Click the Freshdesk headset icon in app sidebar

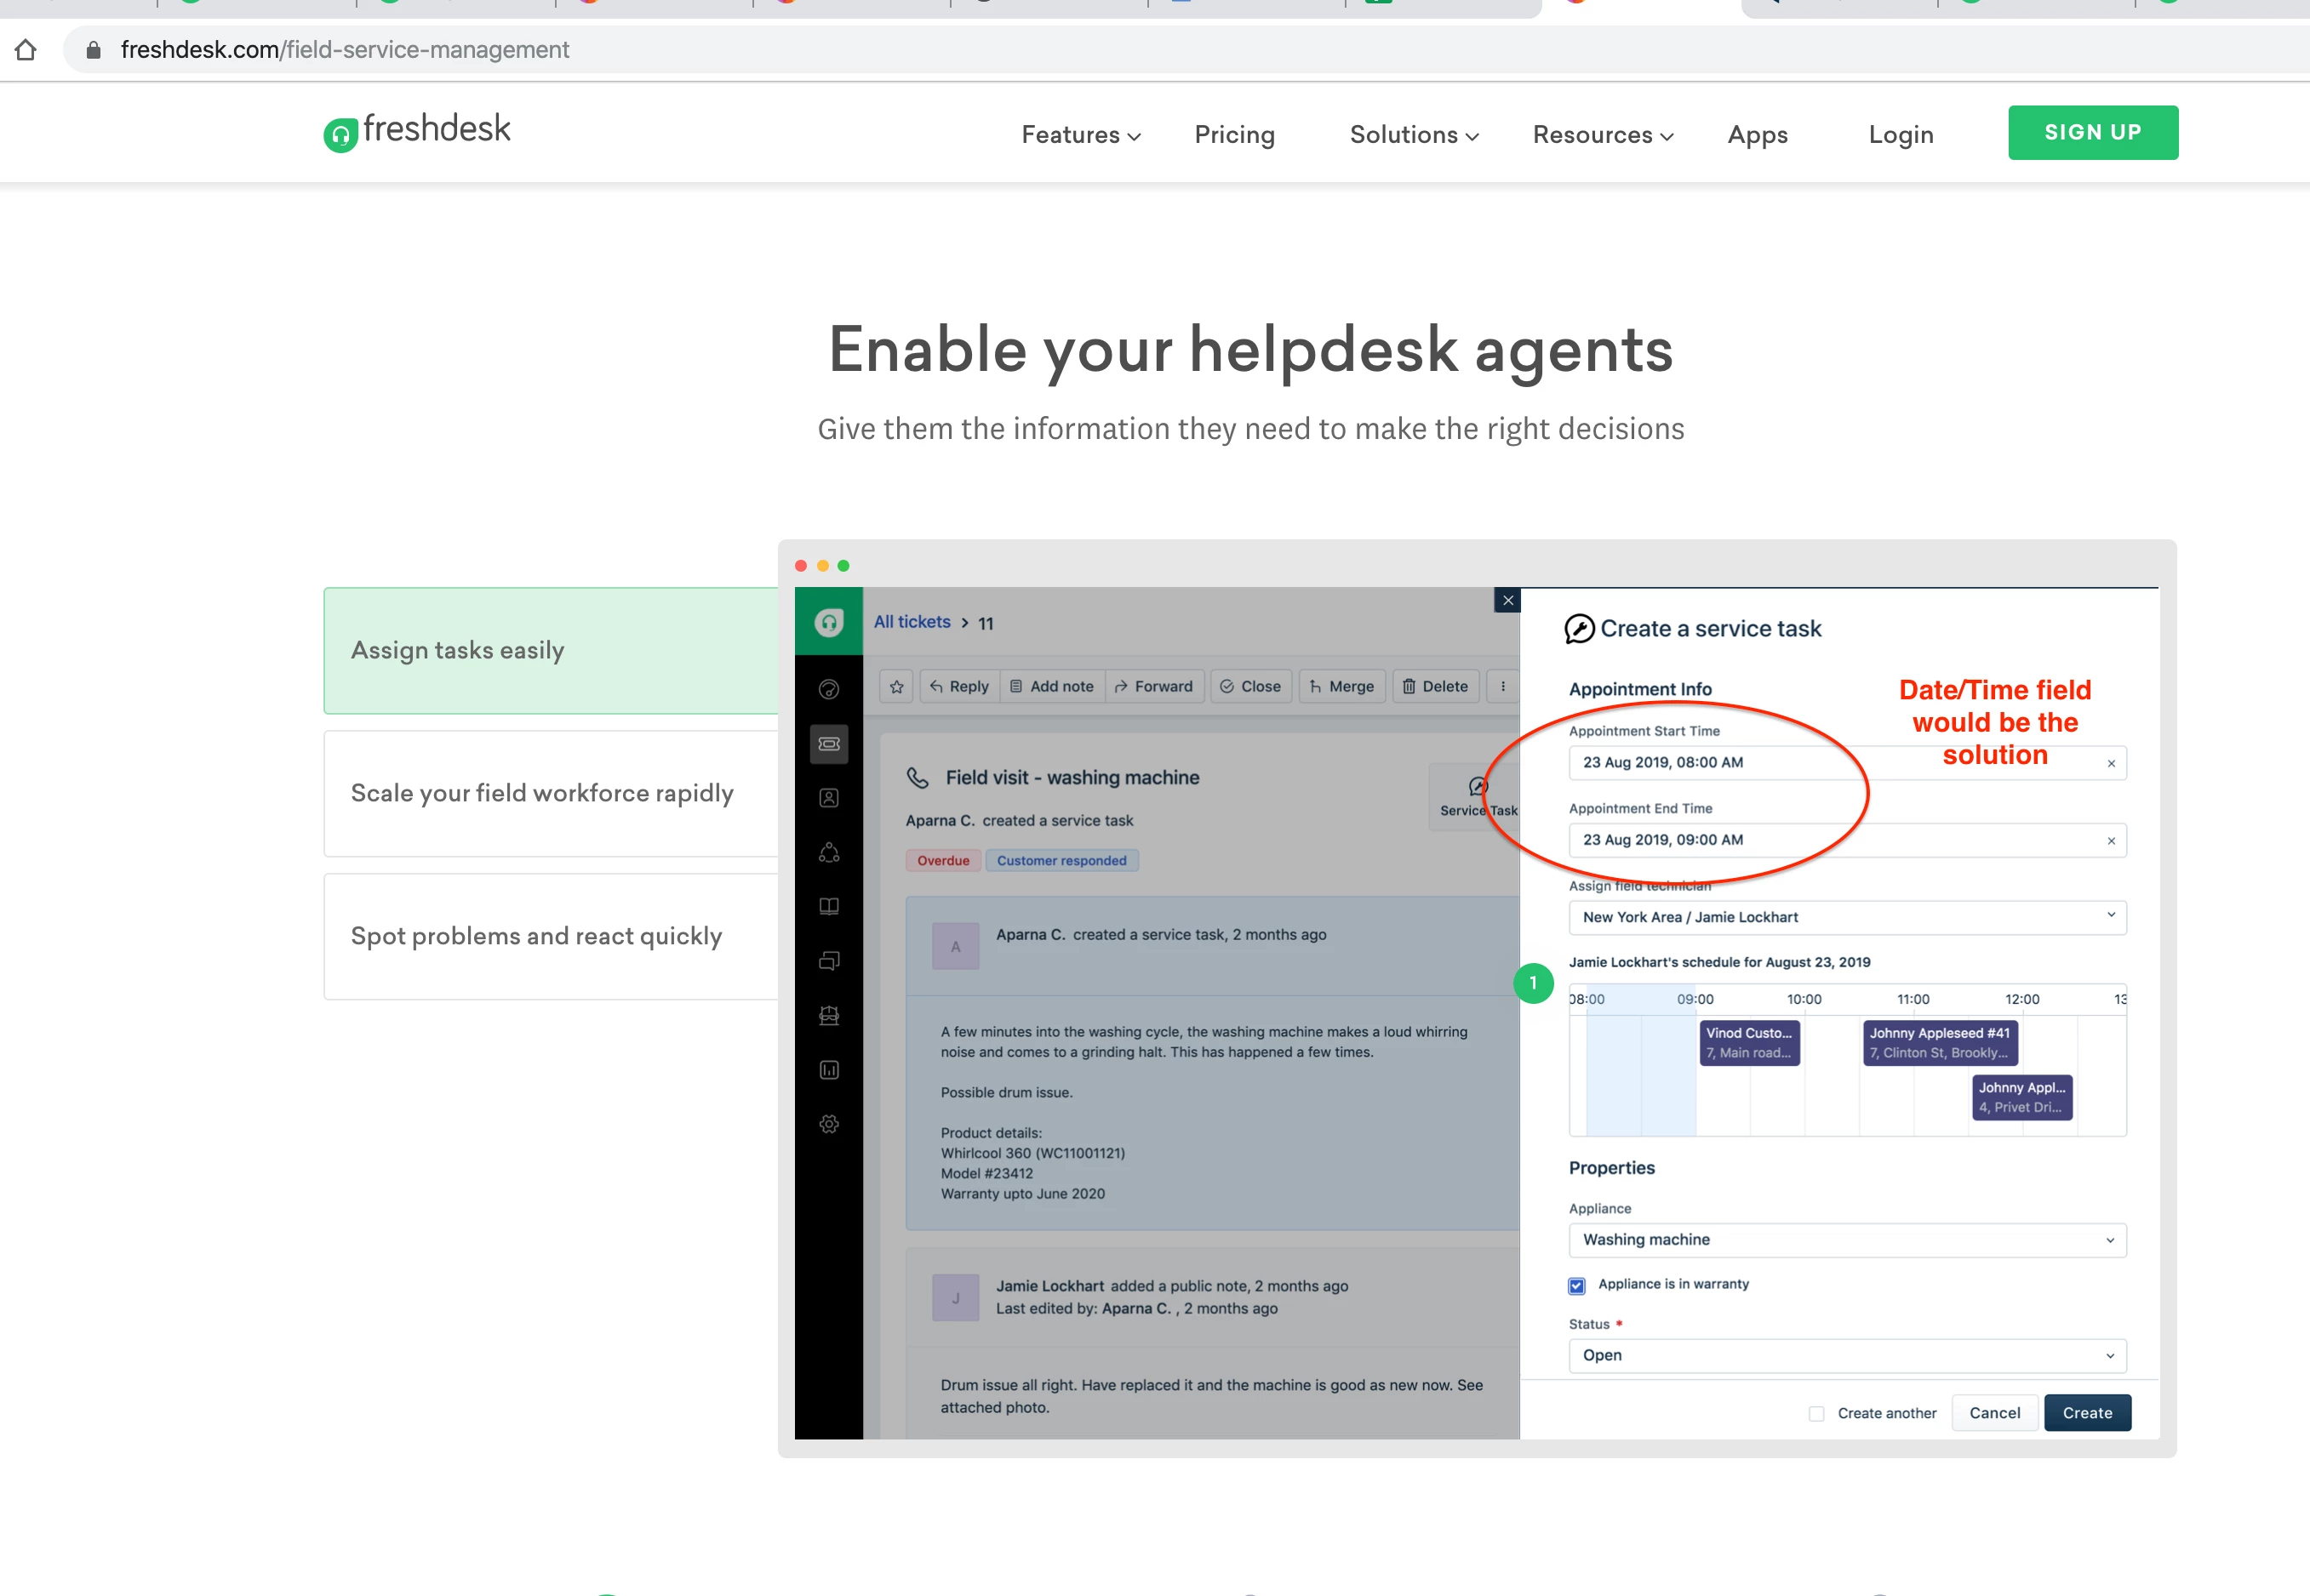click(x=828, y=622)
